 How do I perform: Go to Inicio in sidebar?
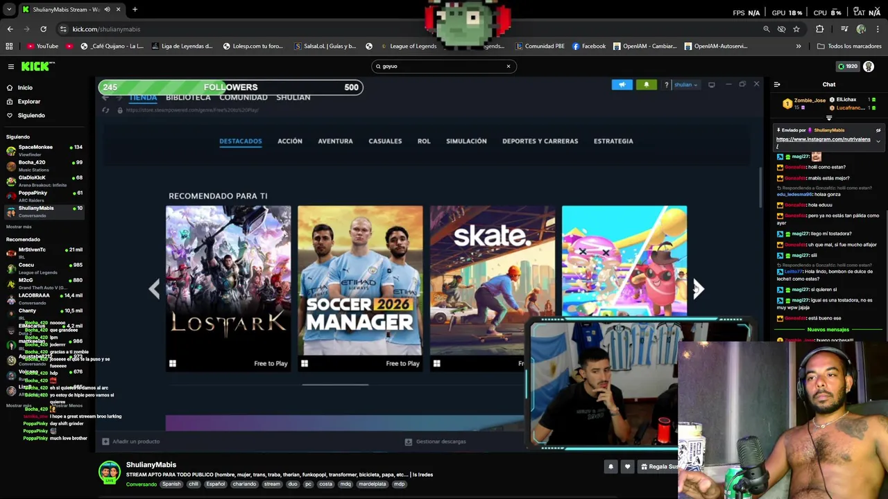pos(25,88)
